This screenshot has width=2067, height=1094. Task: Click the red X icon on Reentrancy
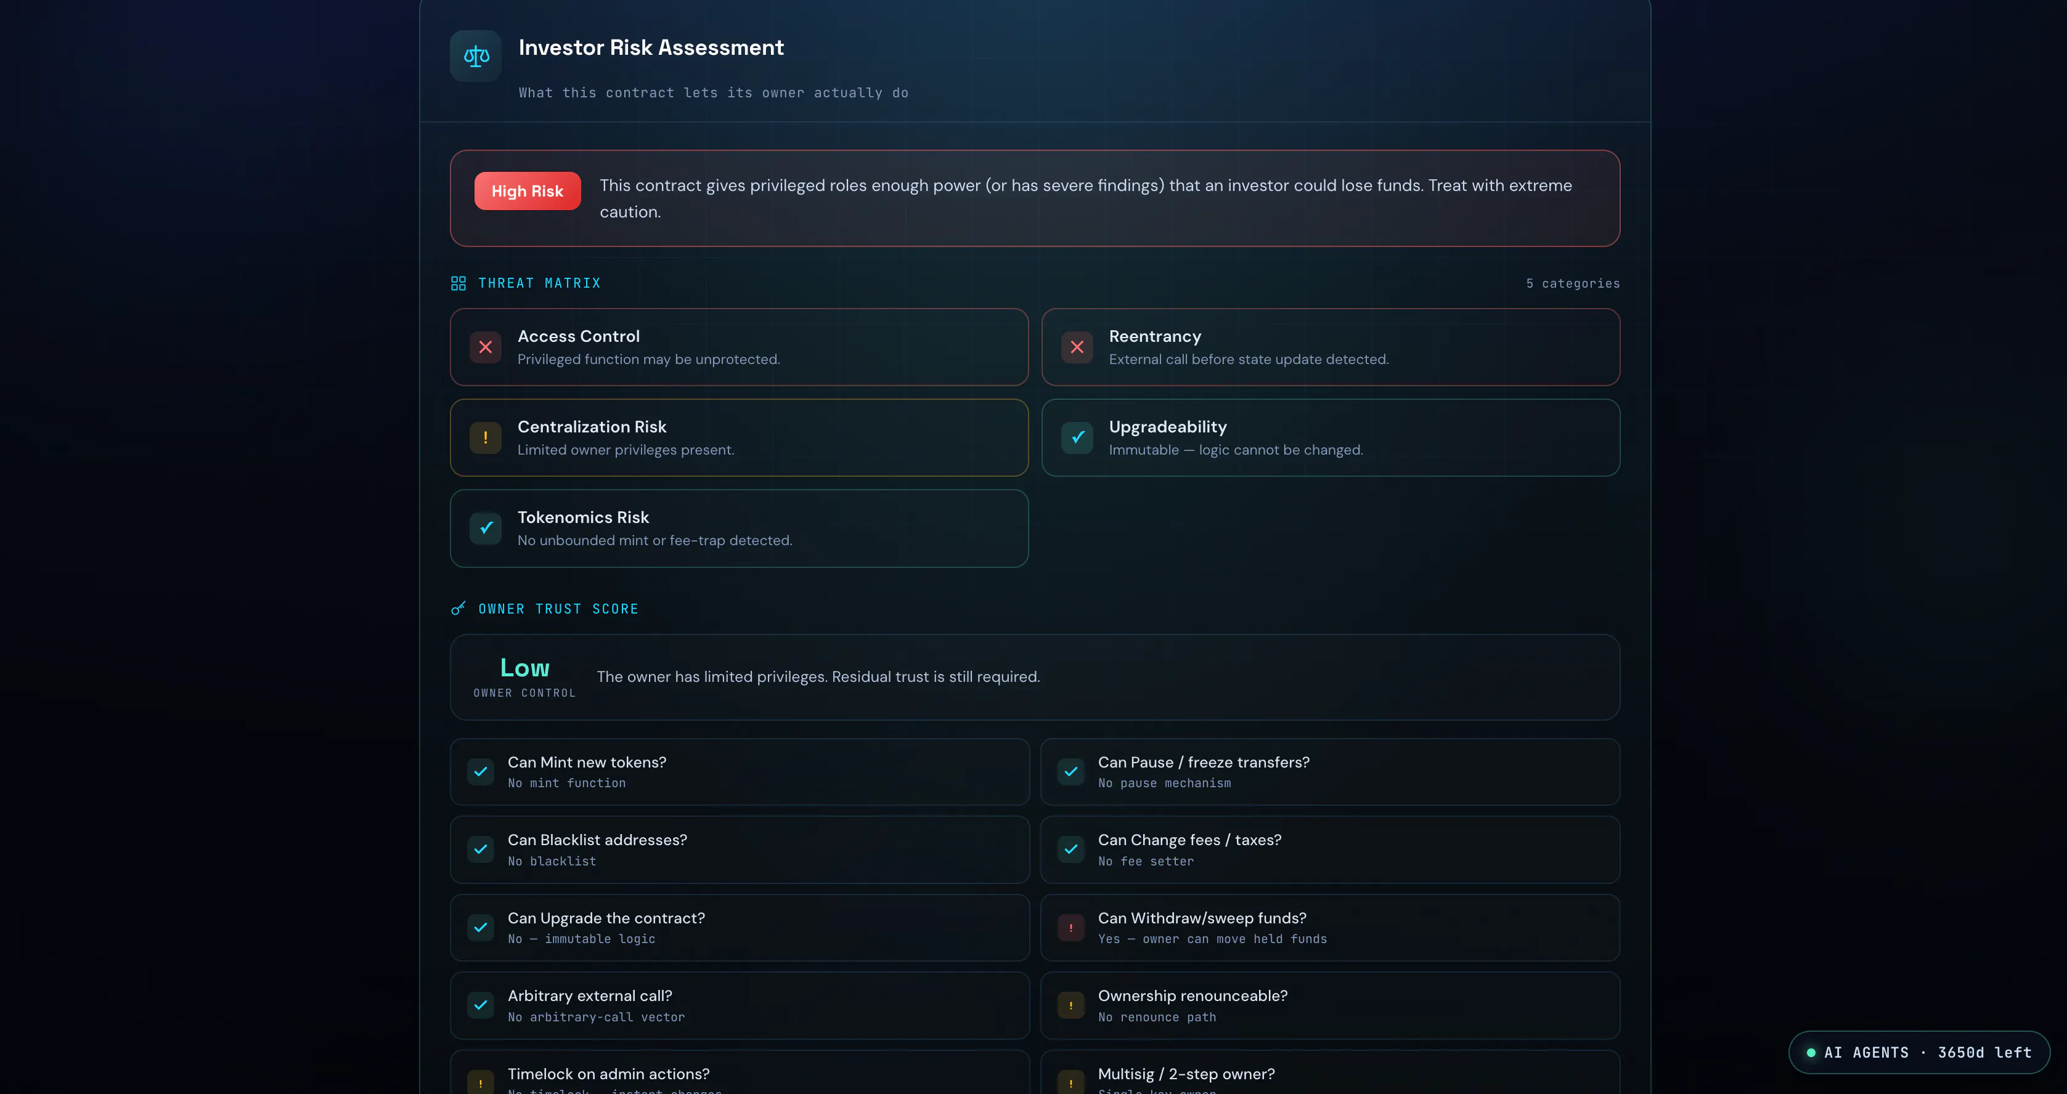1077,347
